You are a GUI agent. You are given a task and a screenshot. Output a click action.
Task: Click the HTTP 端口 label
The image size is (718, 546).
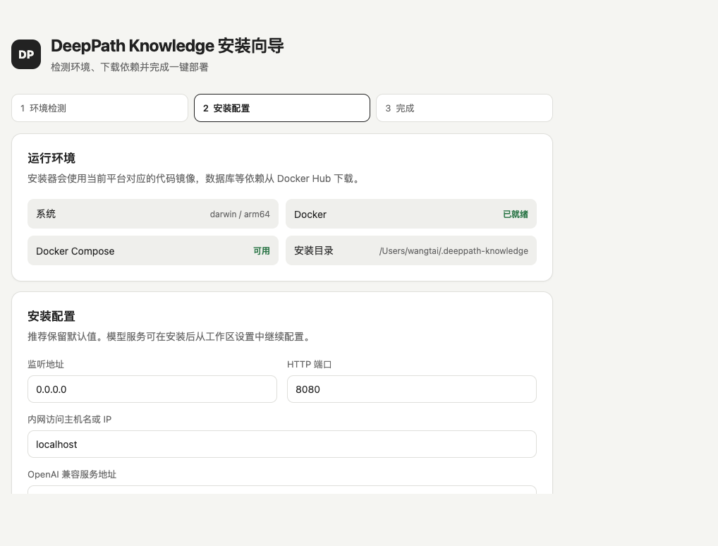[309, 365]
